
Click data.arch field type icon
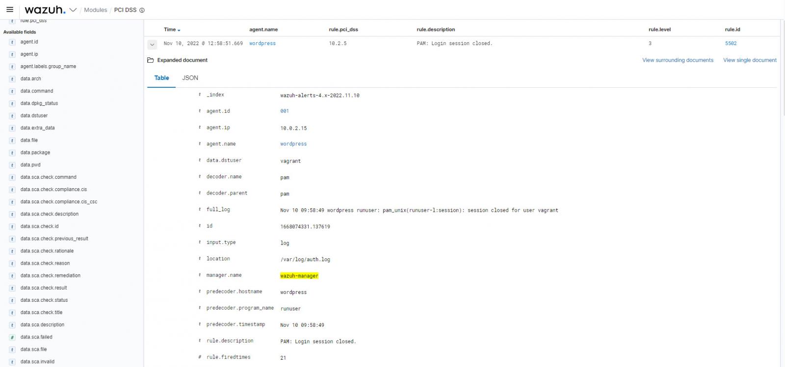12,79
